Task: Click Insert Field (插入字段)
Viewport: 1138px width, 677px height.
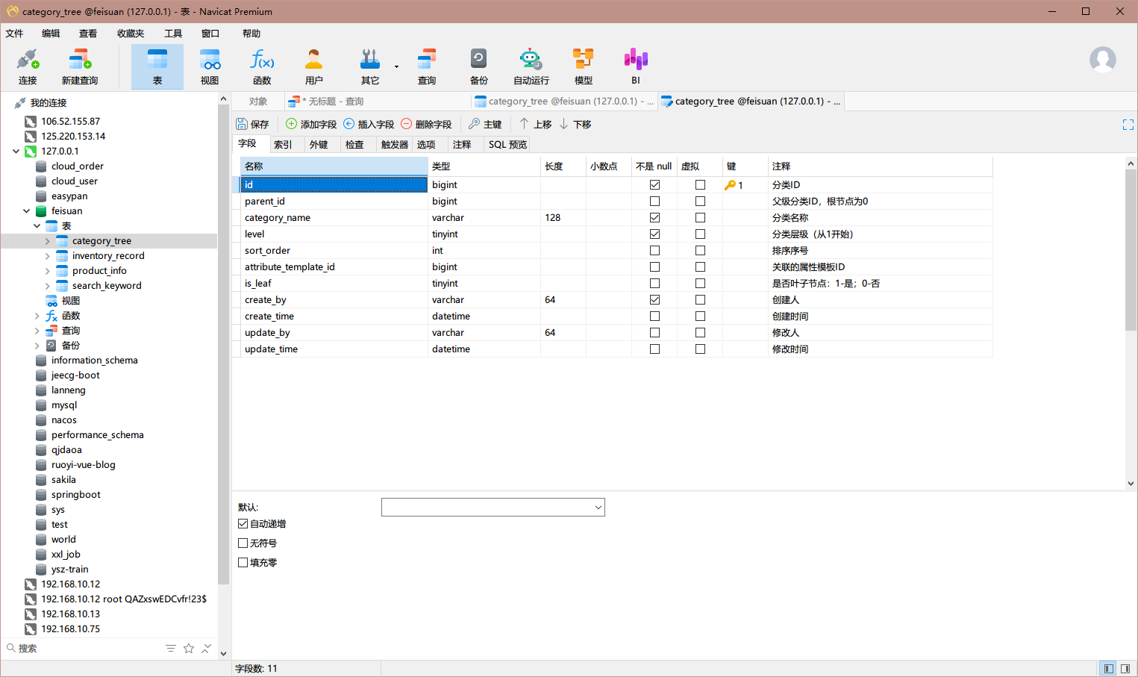Action: pyautogui.click(x=369, y=124)
